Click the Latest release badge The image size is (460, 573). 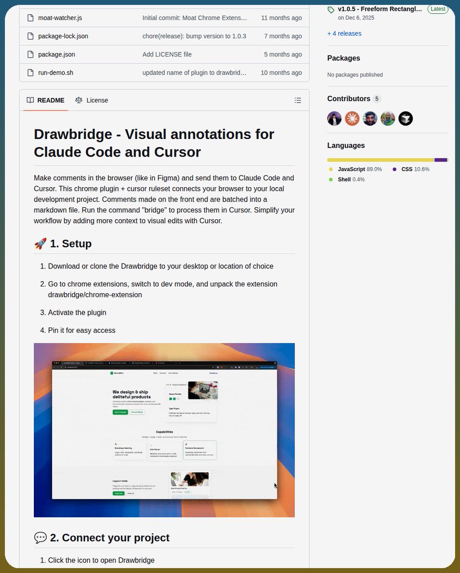[438, 9]
